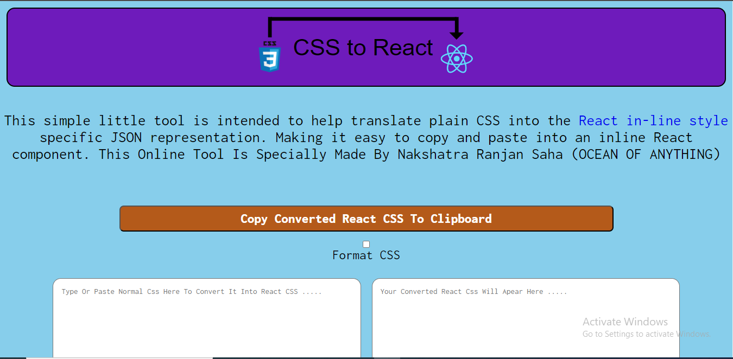Copy Converted React CSS To Clipboard
Screen dimensions: 733x359
coord(366,219)
